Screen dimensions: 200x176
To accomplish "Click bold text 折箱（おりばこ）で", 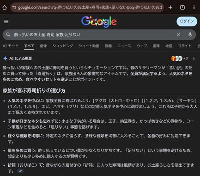I will [26, 165].
